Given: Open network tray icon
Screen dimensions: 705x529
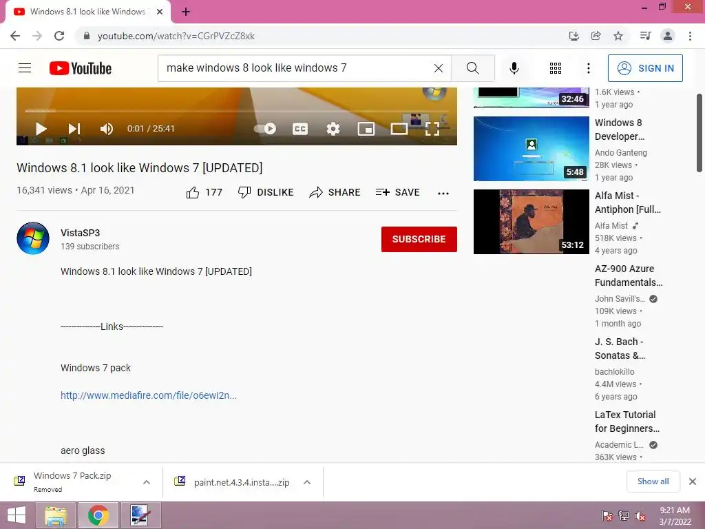Looking at the screenshot, I should (624, 516).
